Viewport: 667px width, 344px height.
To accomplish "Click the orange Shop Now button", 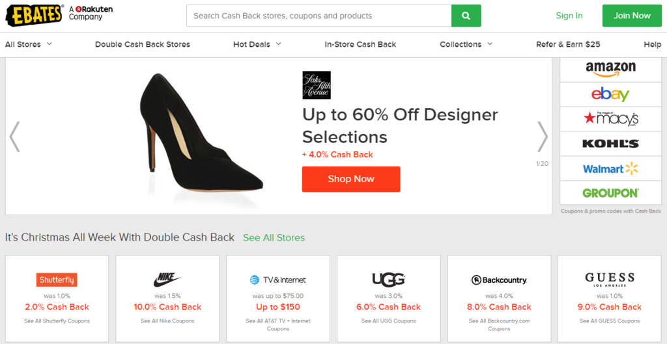I will pyautogui.click(x=351, y=179).
